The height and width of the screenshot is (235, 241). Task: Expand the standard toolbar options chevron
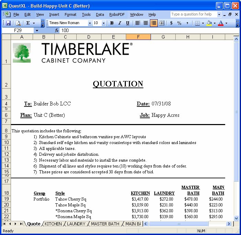click(43, 23)
